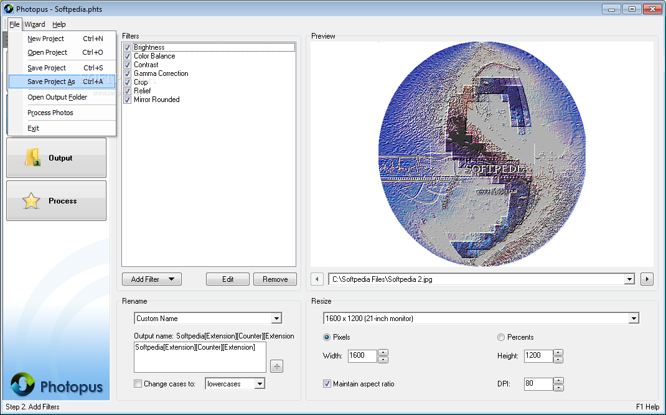Image resolution: width=666 pixels, height=415 pixels.
Task: Click the Width input field
Action: tap(362, 356)
